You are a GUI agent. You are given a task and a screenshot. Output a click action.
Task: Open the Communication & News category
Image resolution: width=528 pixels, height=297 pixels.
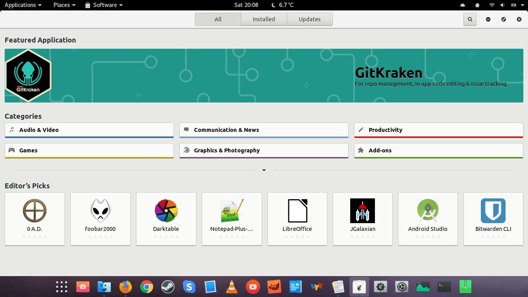(x=264, y=130)
